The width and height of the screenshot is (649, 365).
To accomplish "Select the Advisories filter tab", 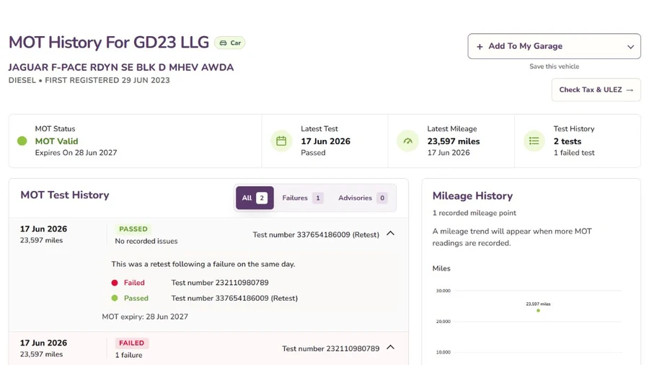I will 363,198.
